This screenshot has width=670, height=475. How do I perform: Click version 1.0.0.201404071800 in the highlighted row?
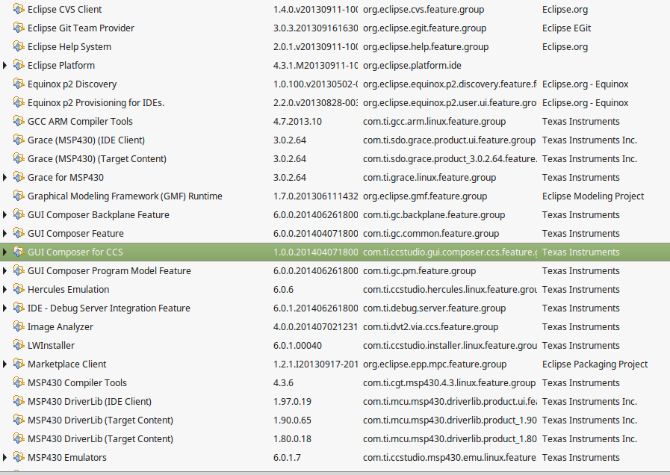click(315, 252)
